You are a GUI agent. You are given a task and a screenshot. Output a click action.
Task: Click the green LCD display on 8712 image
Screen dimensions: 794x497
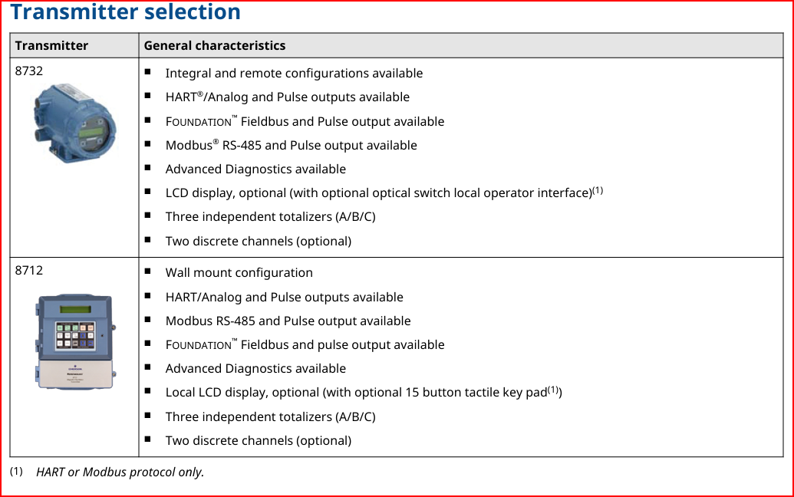[75, 309]
